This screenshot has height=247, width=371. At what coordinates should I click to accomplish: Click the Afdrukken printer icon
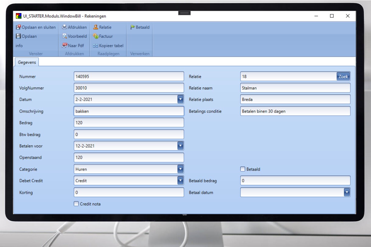point(64,28)
